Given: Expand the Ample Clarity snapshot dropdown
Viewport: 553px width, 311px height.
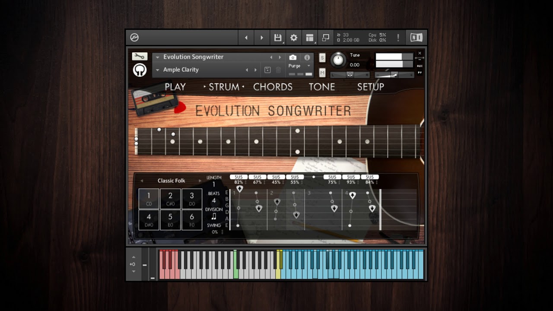Looking at the screenshot, I should pyautogui.click(x=158, y=70).
